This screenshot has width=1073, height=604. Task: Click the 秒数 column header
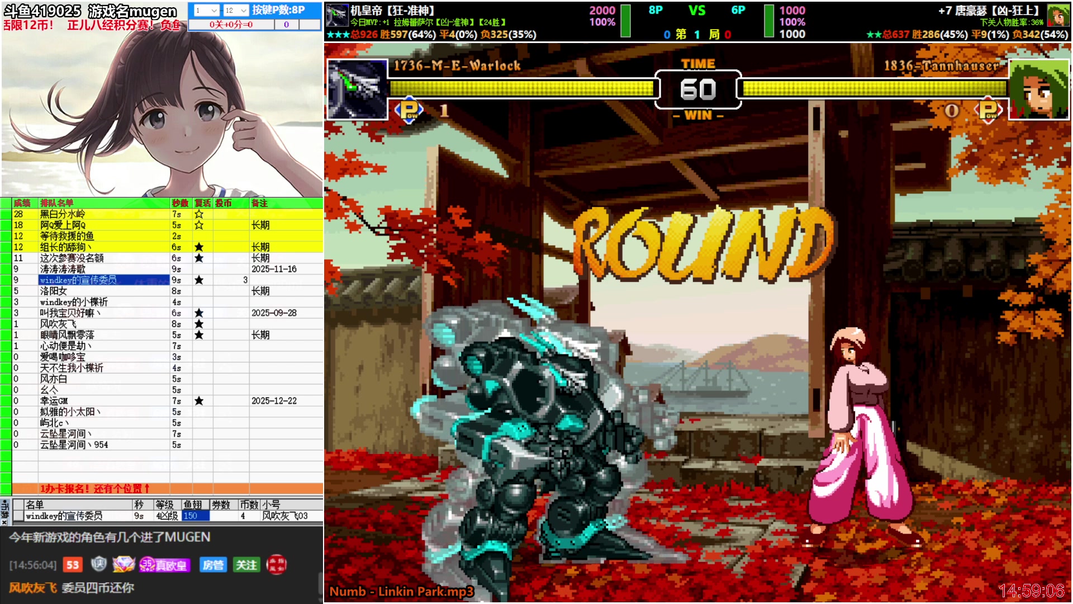181,203
